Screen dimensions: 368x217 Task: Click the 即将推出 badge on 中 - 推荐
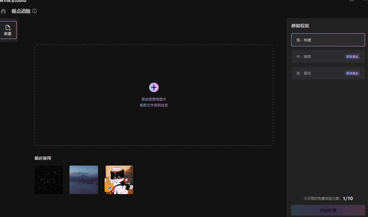point(352,56)
